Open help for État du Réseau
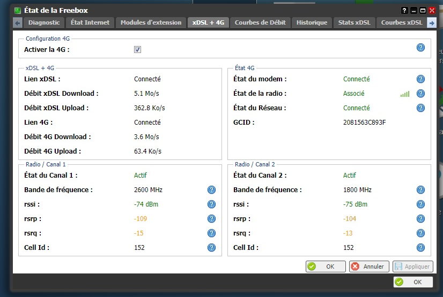 pos(420,108)
